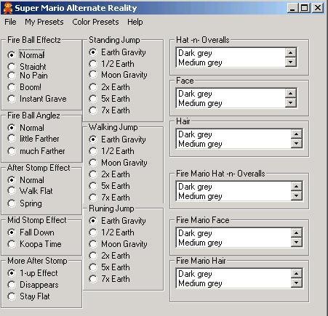The width and height of the screenshot is (328, 316).
Task: Click up arrow of Face color list
Action: [290, 93]
